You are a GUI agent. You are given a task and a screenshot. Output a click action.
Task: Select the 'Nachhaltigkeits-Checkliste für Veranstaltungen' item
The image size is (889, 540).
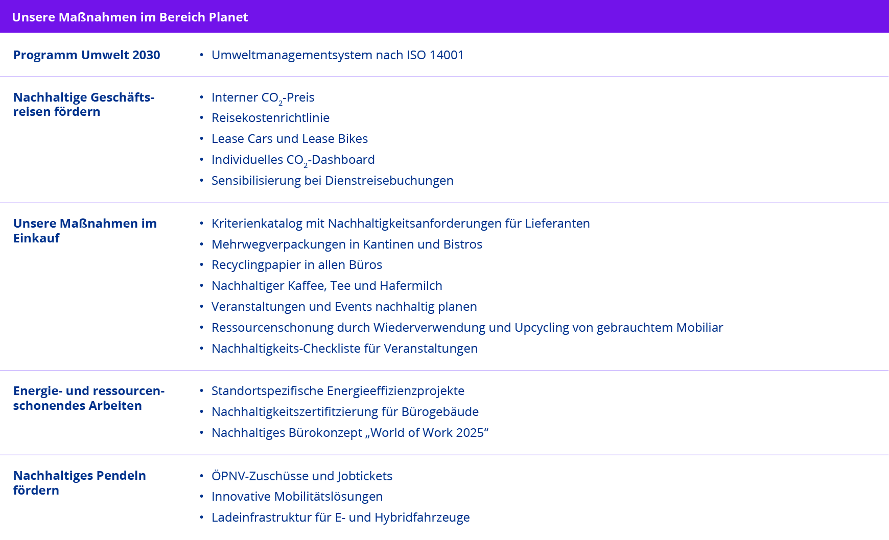pos(344,348)
